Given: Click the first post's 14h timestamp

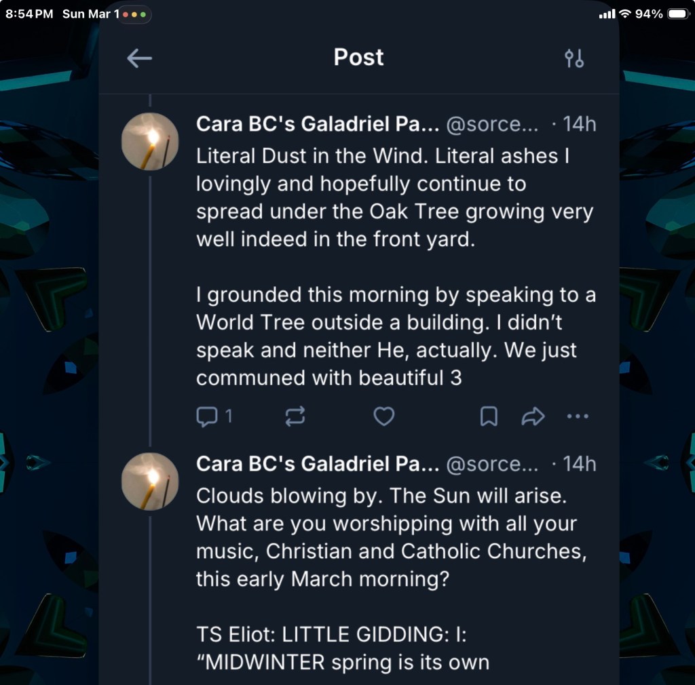Looking at the screenshot, I should pos(579,125).
